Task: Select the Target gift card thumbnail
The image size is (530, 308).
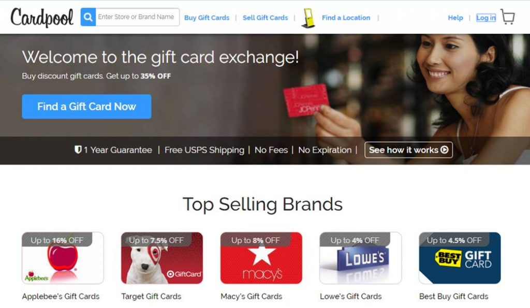Action: [x=162, y=258]
